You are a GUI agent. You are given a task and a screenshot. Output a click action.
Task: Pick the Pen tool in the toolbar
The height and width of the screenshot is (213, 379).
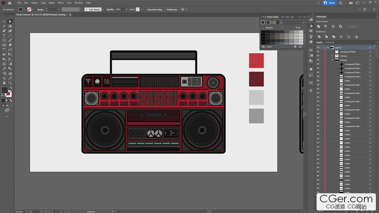pos(4,31)
